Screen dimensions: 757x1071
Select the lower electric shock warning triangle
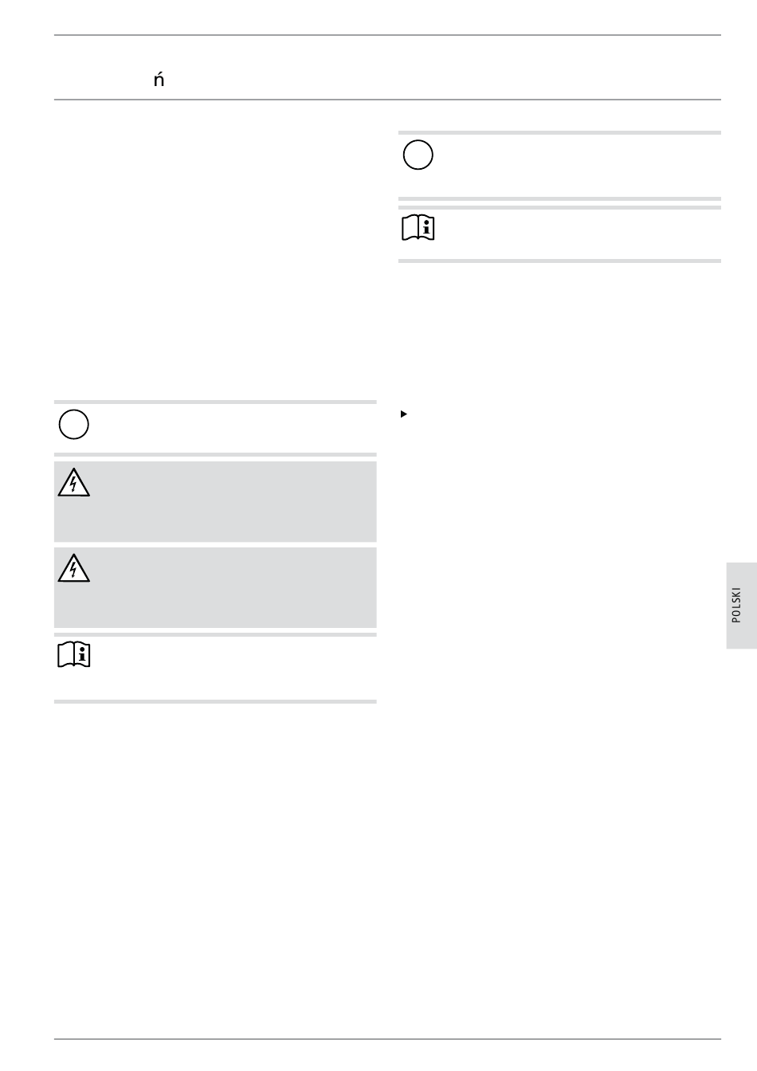(73, 568)
